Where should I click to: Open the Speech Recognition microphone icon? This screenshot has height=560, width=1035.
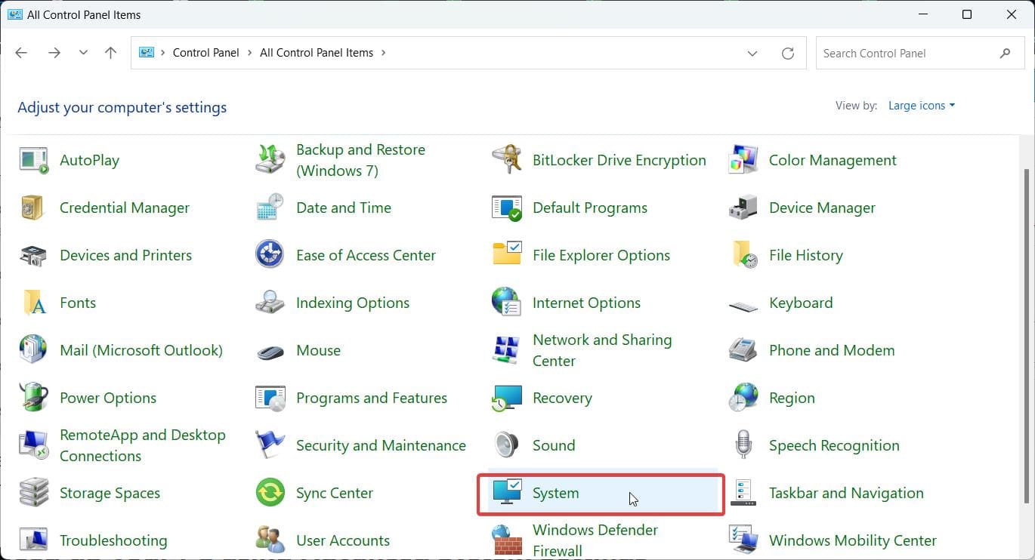tap(743, 445)
